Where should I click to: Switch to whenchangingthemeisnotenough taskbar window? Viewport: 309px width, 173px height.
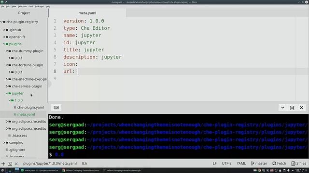tap(123, 170)
